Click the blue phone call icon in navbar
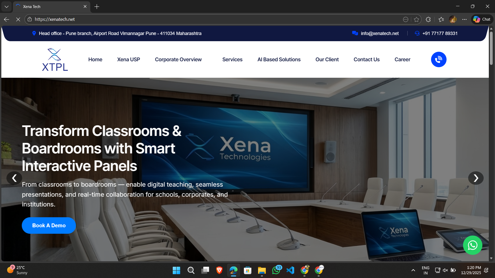Screen dimensions: 495x278 point(439,59)
